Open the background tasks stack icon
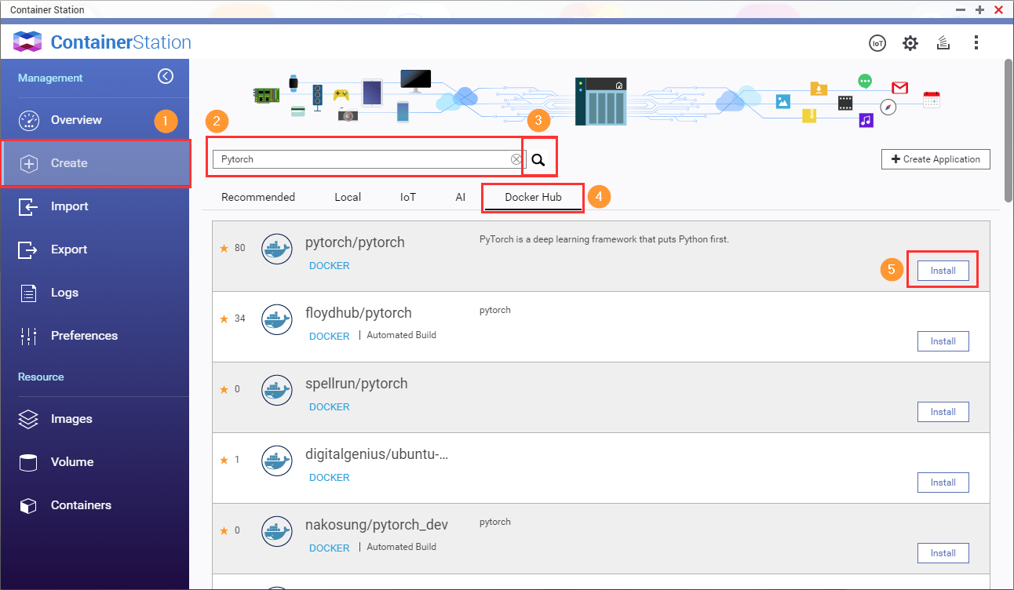 point(943,43)
